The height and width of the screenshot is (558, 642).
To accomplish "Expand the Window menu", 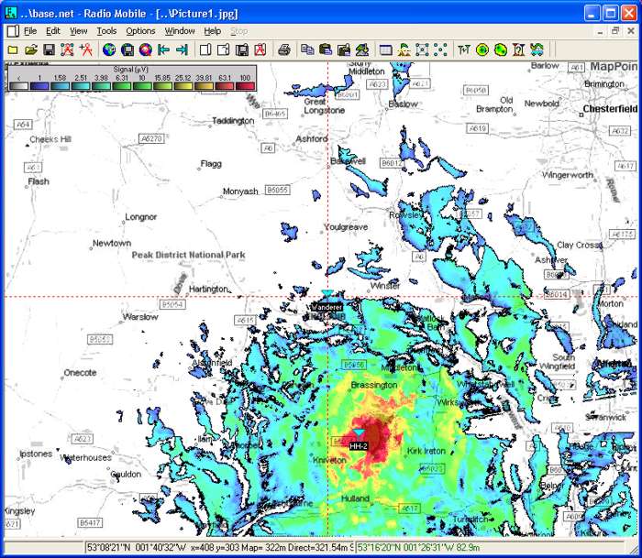I will [x=180, y=30].
